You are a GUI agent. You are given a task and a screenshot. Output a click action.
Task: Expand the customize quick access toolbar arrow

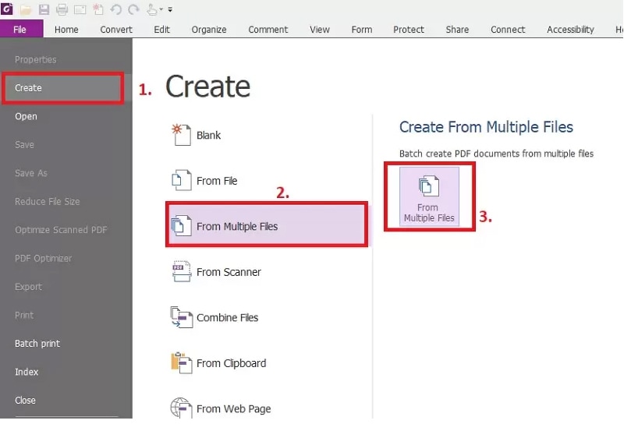click(170, 9)
